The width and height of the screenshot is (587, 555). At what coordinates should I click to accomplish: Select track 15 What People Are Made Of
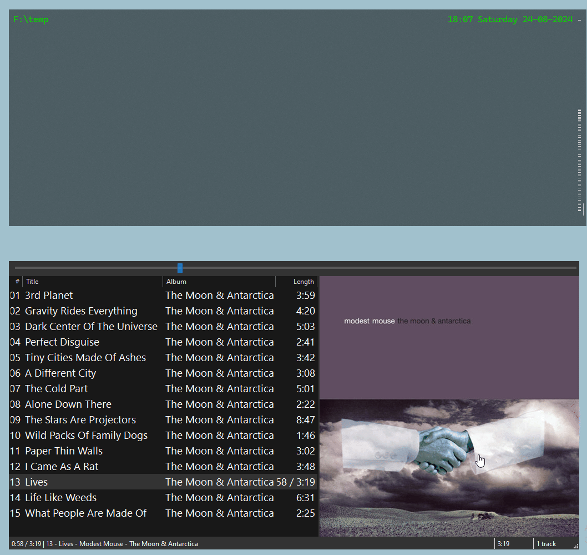(x=163, y=513)
